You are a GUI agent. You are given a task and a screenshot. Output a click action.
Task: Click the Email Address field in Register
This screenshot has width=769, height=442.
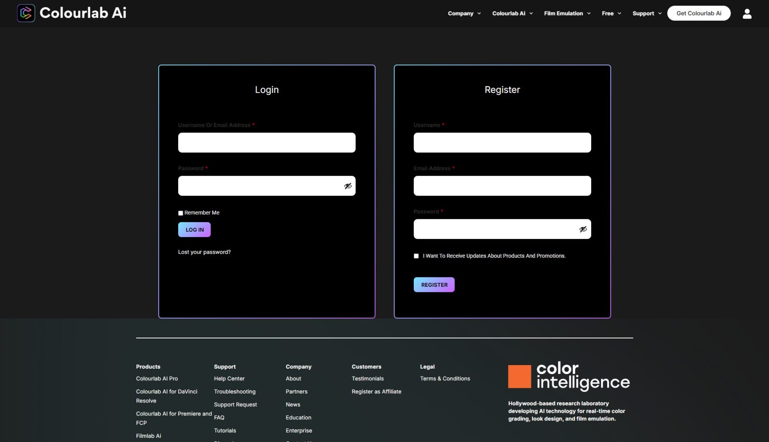click(502, 185)
